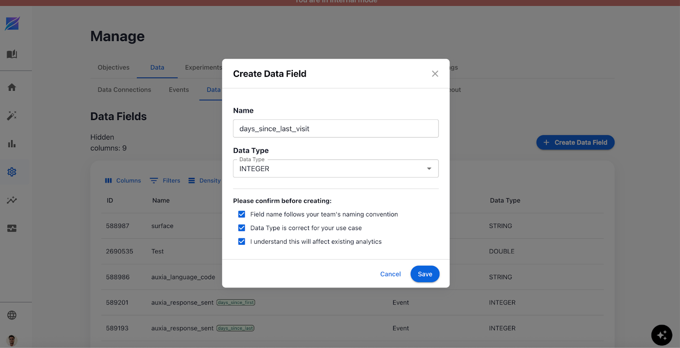Uncheck Data Type is correct checkbox
Image resolution: width=680 pixels, height=348 pixels.
(x=242, y=228)
